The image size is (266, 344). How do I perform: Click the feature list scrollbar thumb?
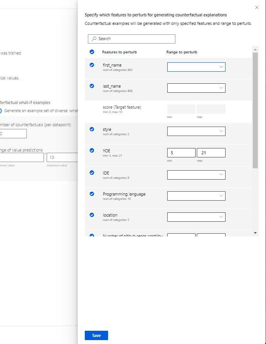coord(255,110)
